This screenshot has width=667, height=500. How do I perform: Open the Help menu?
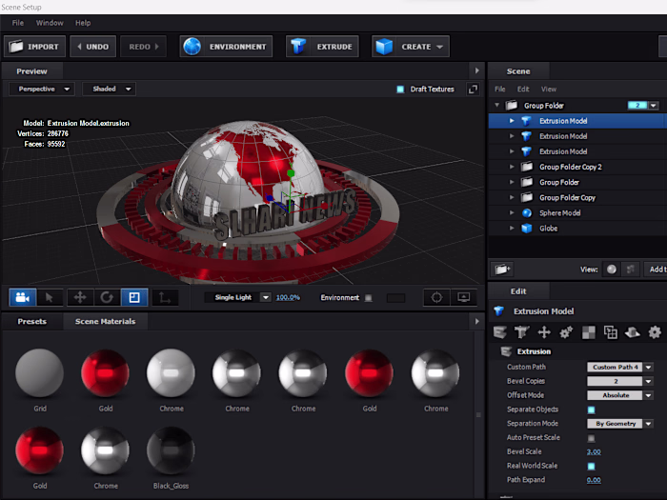[83, 23]
